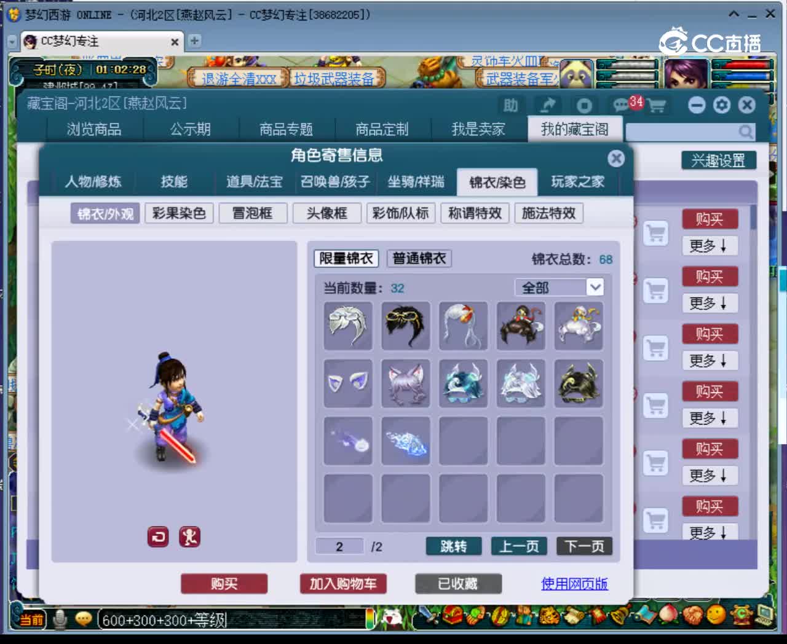
Task: Open the 人物/修炼 tab
Action: [x=93, y=182]
